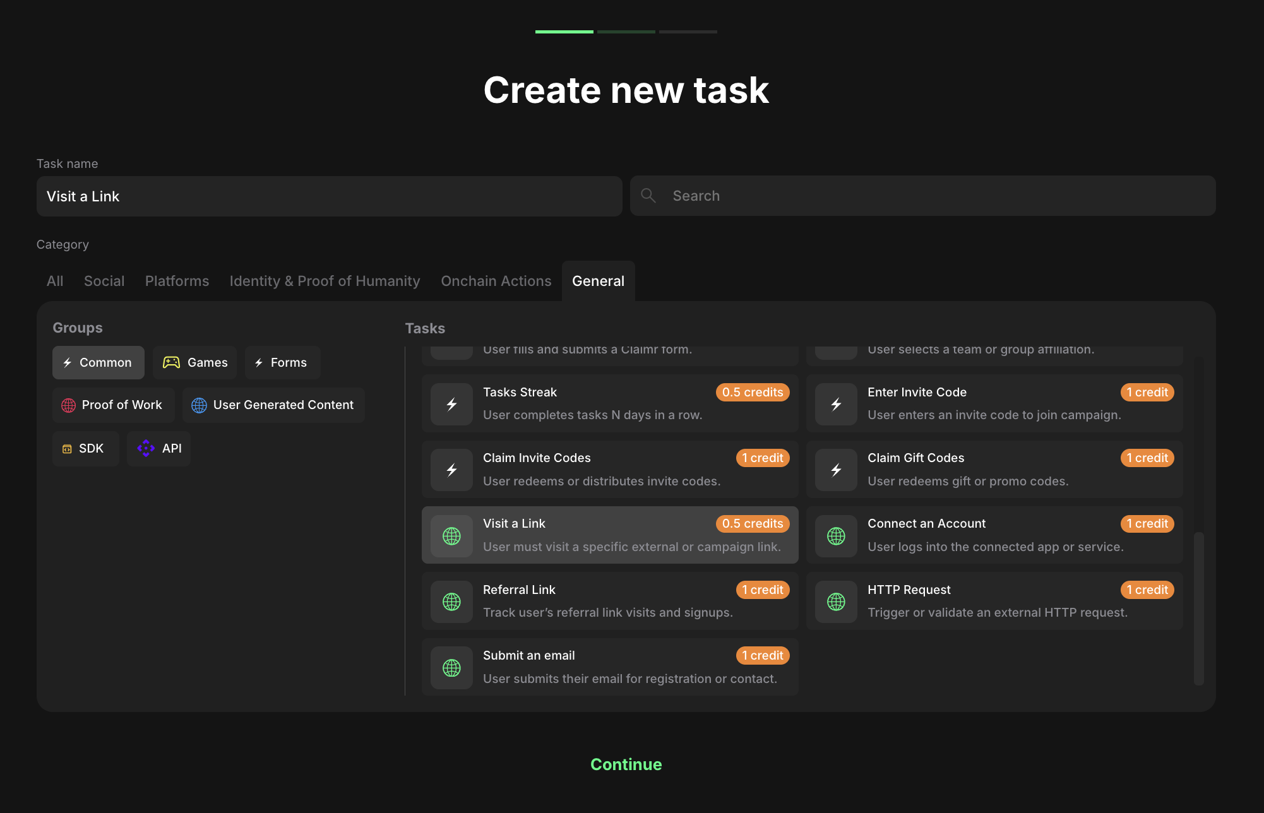Switch to the Onchain Actions tab
The width and height of the screenshot is (1264, 813).
pos(496,281)
